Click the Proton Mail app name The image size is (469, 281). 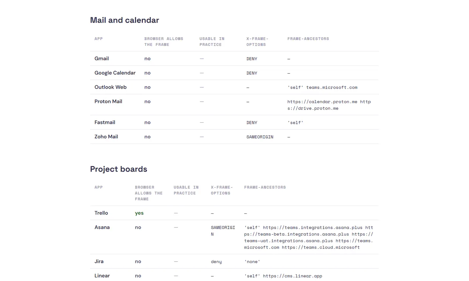pyautogui.click(x=108, y=101)
